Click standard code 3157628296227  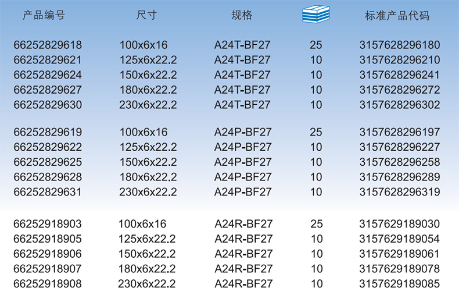(400, 147)
